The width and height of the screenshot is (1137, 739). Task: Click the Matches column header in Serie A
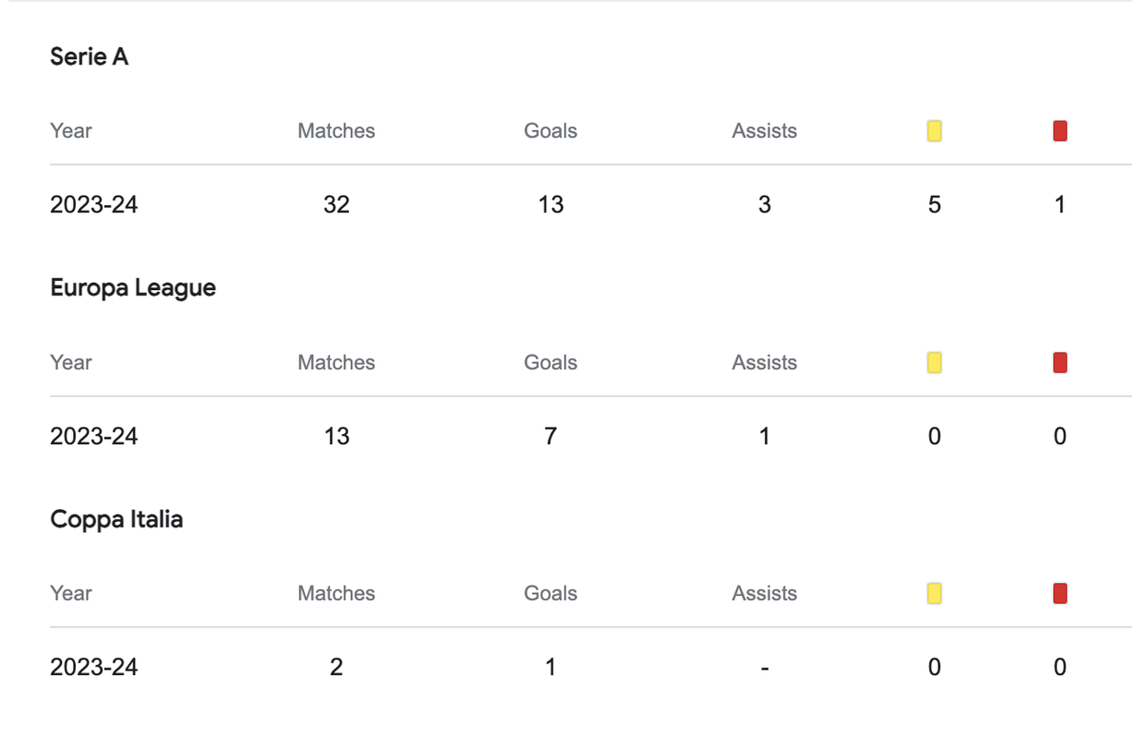pyautogui.click(x=336, y=131)
